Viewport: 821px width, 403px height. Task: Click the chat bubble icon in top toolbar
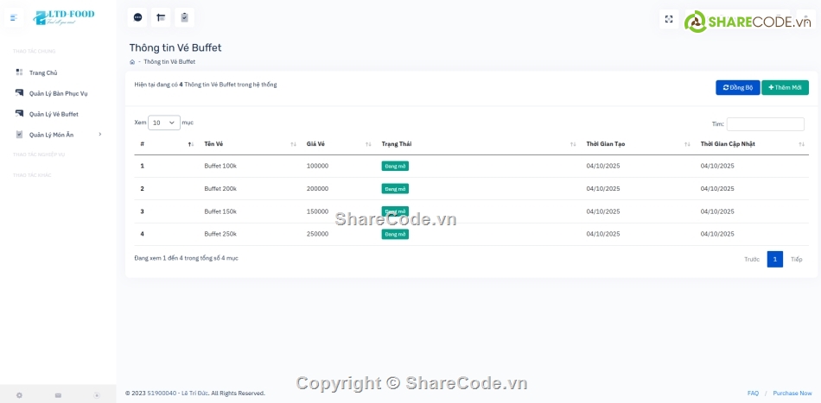point(137,17)
